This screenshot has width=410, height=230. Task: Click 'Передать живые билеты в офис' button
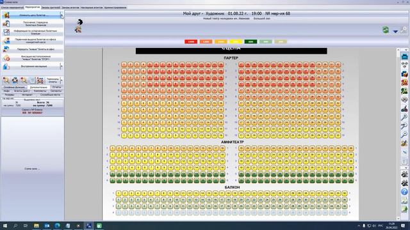tap(33, 49)
